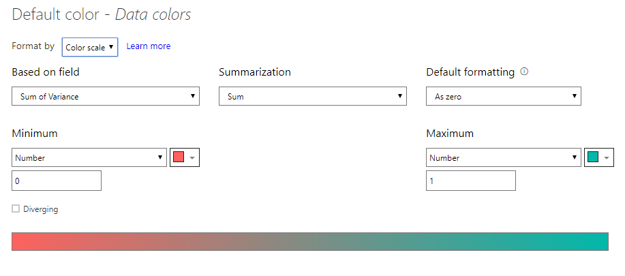Open the Default formatting As zero dropdown
The width and height of the screenshot is (625, 276).
pyautogui.click(x=504, y=96)
